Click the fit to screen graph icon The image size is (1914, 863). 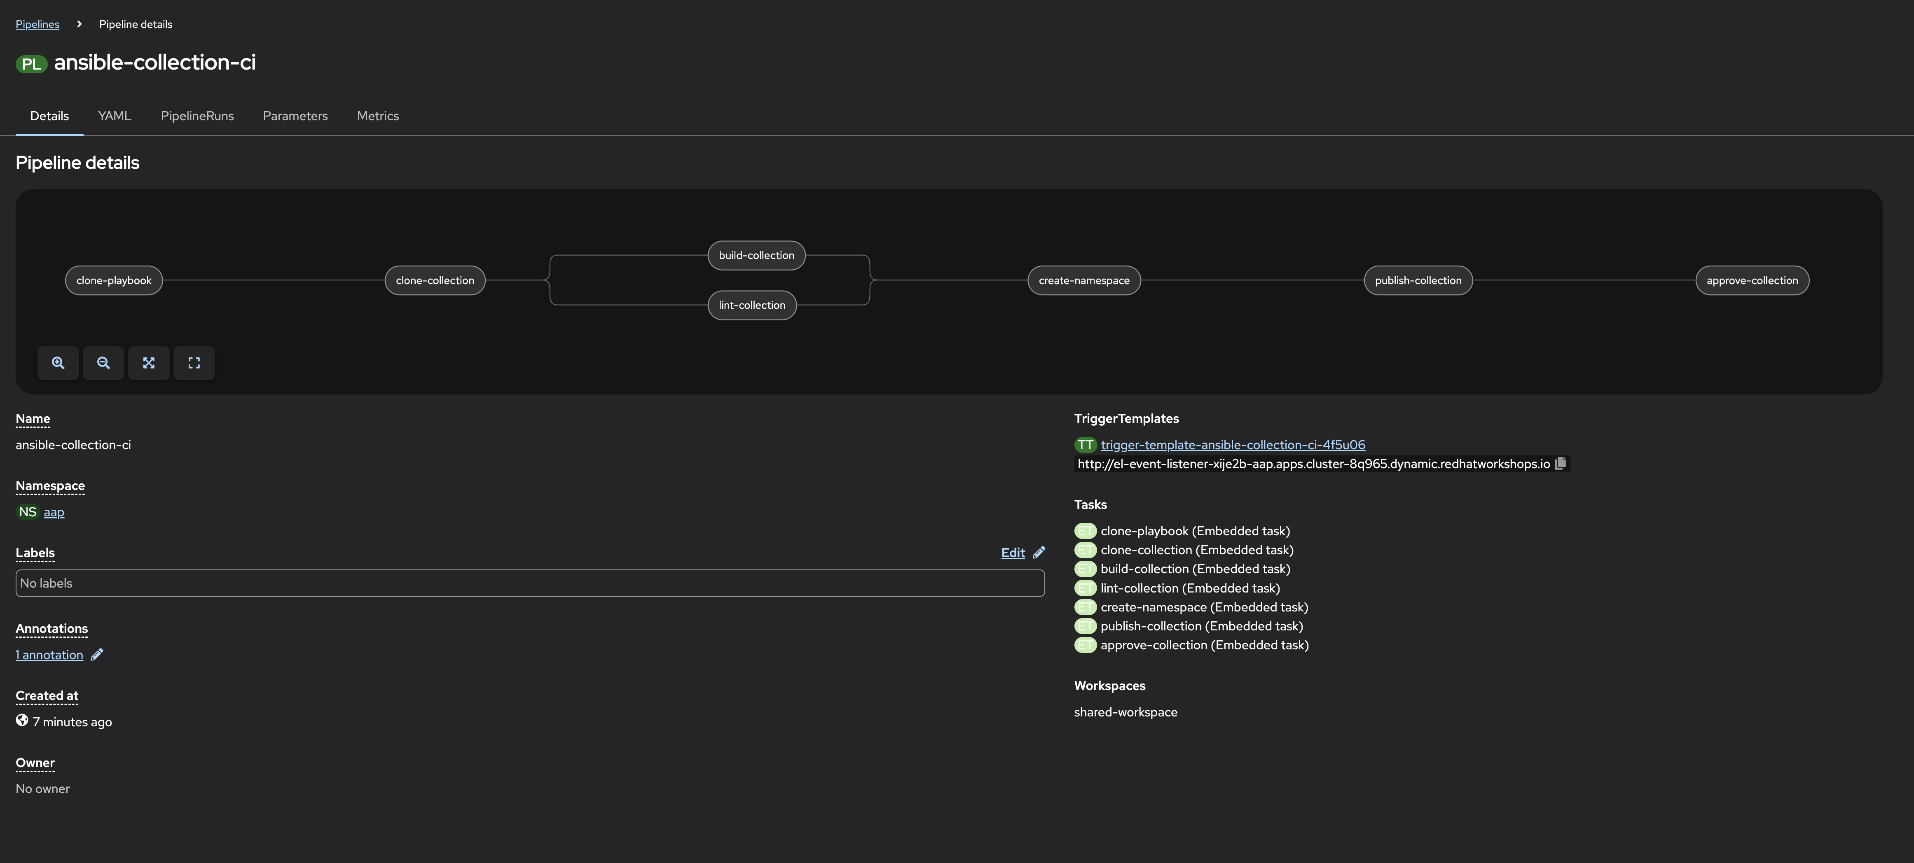[x=149, y=363]
